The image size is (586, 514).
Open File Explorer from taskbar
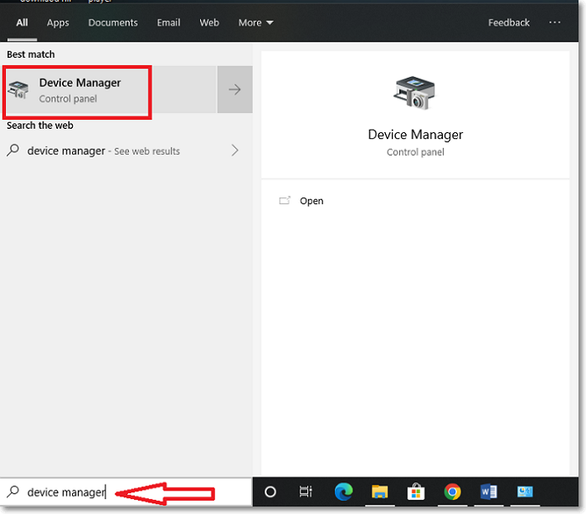380,492
